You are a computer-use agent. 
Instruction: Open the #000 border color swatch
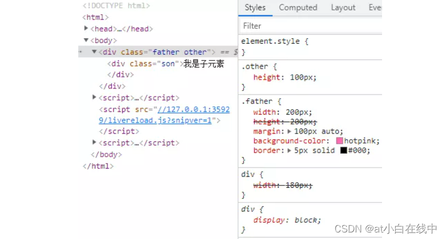coord(343,150)
